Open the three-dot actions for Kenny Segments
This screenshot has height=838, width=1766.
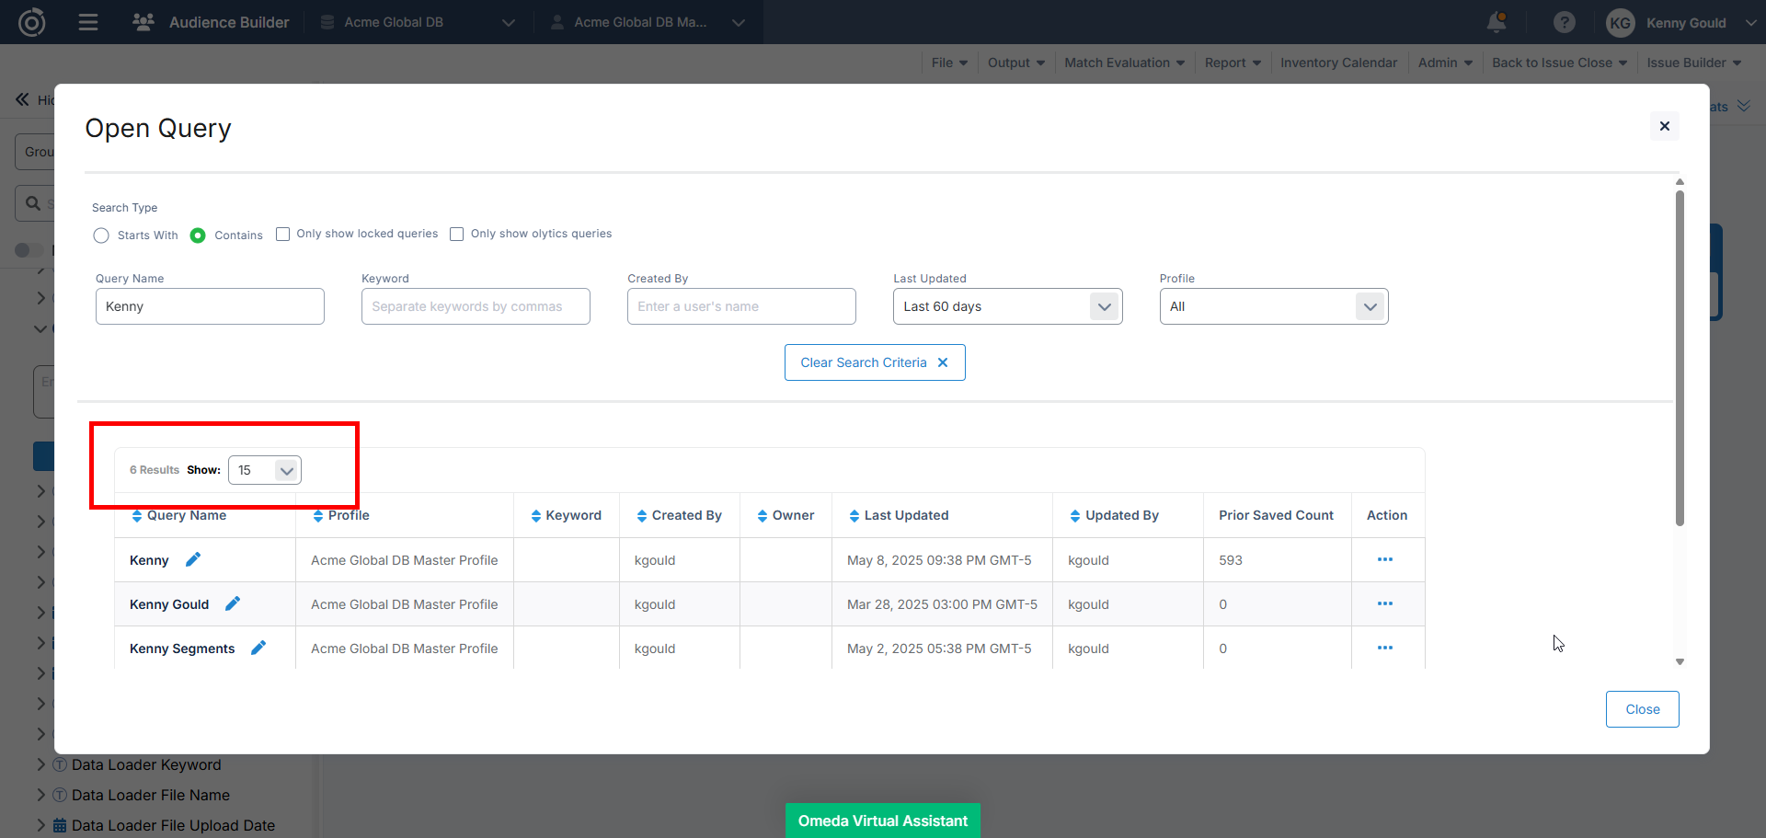pyautogui.click(x=1384, y=648)
